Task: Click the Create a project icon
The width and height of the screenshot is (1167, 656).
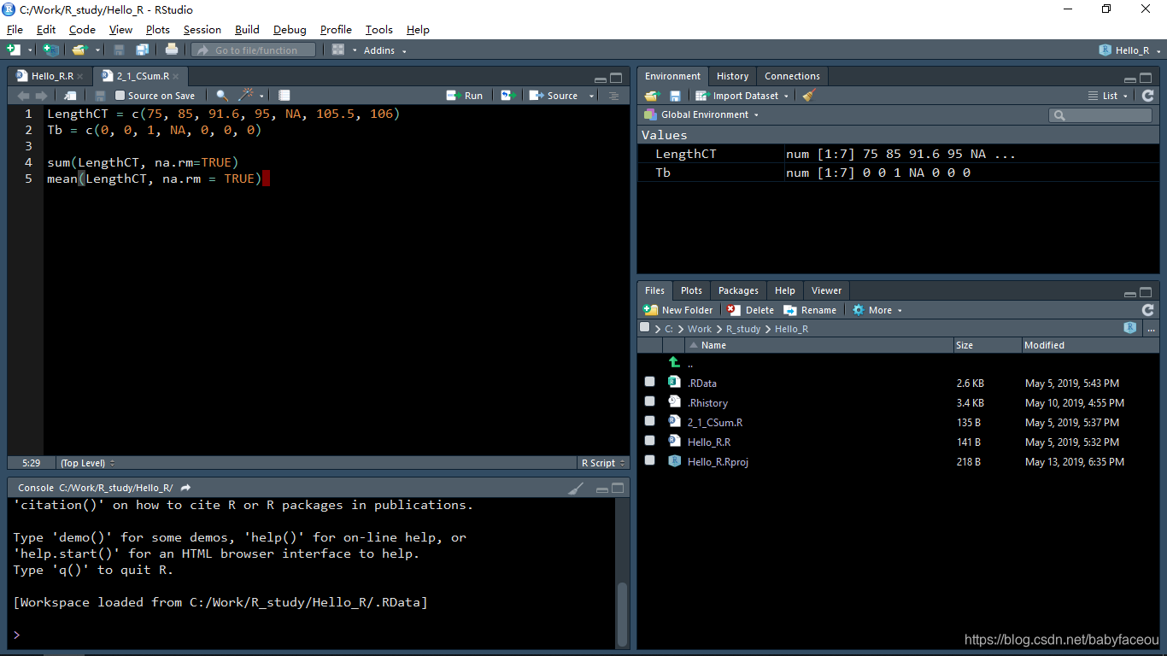Action: tap(50, 50)
